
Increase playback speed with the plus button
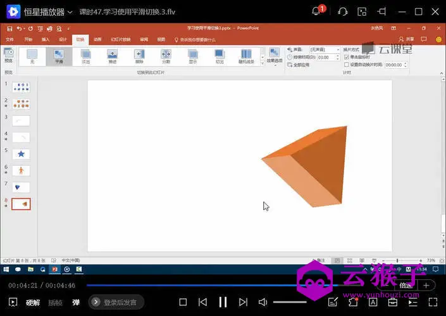click(x=426, y=285)
